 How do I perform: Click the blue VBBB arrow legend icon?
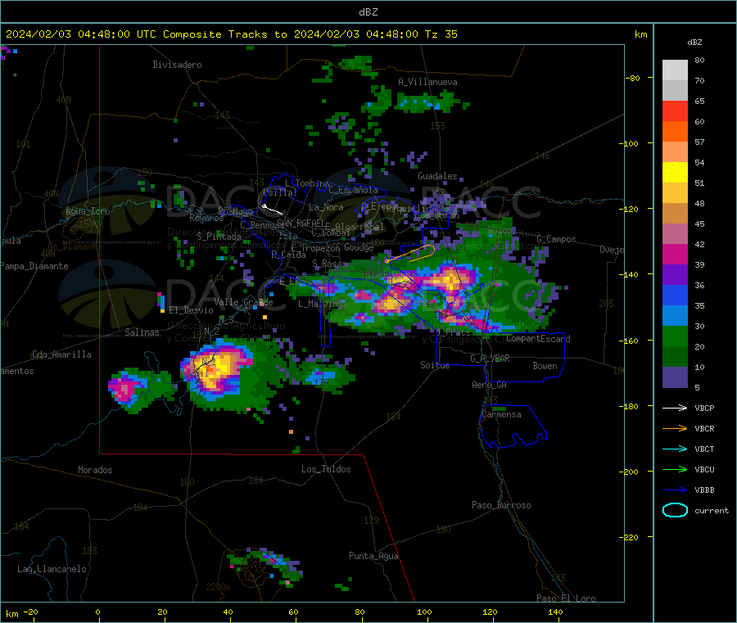point(675,490)
